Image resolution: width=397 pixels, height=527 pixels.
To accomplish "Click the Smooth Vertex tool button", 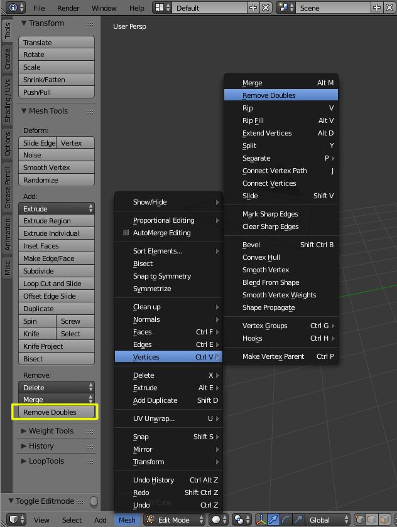I will 57,167.
